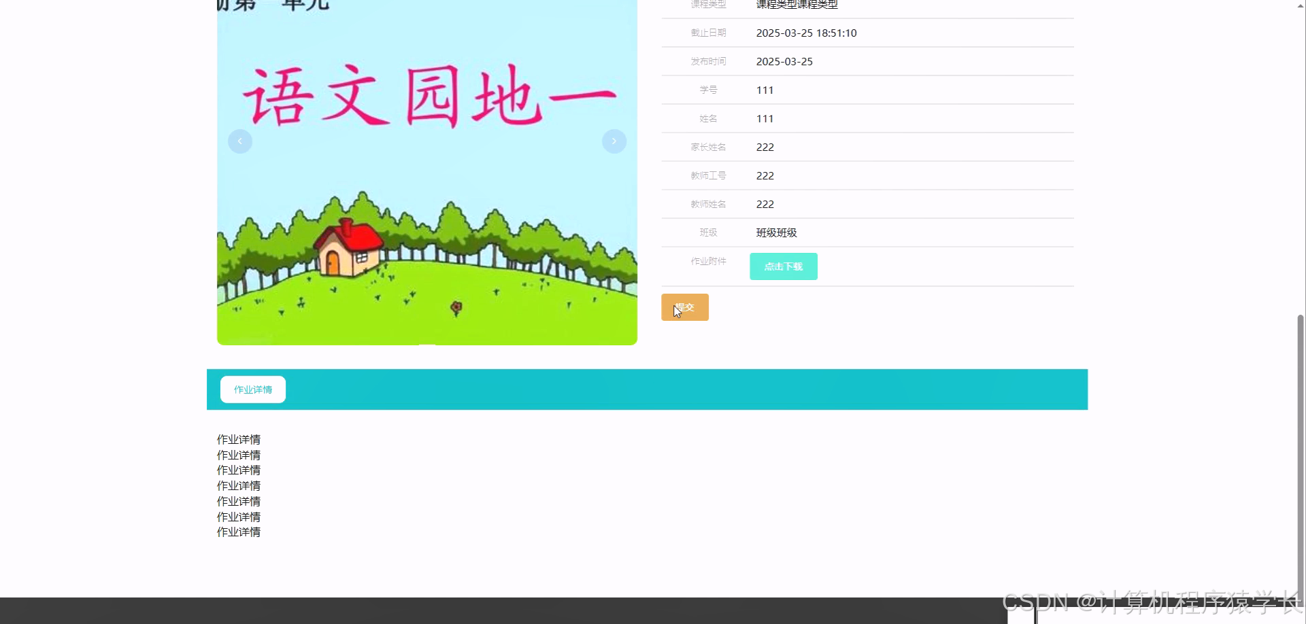This screenshot has height=624, width=1306.
Task: Click the first 作业详情 text line
Action: pos(238,439)
